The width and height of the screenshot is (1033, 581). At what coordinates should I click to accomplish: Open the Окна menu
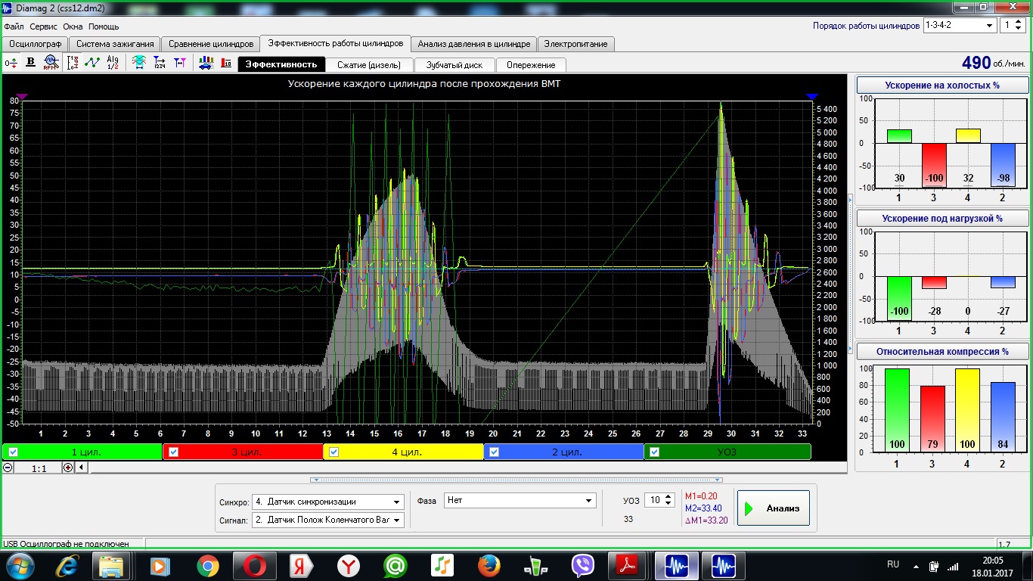point(73,26)
